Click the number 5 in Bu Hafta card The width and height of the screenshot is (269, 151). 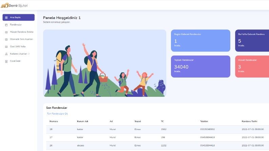(x=239, y=41)
